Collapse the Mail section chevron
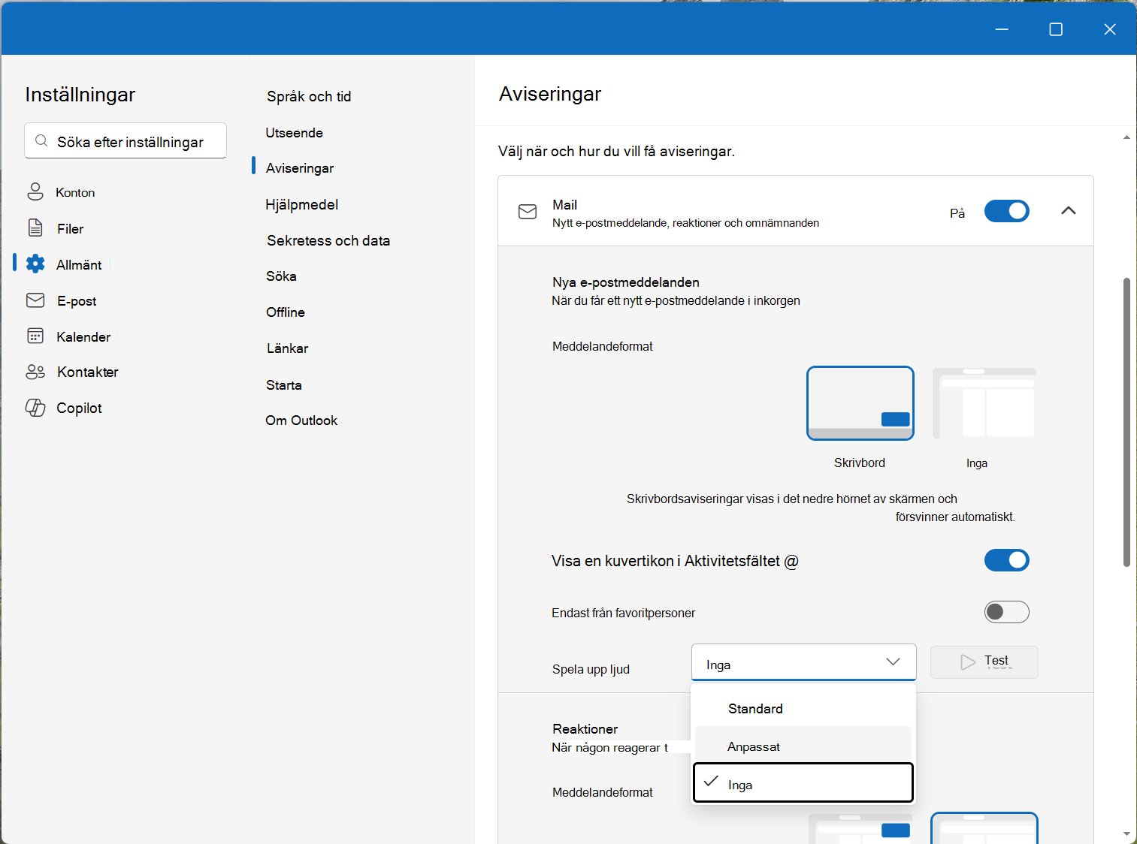 point(1068,211)
